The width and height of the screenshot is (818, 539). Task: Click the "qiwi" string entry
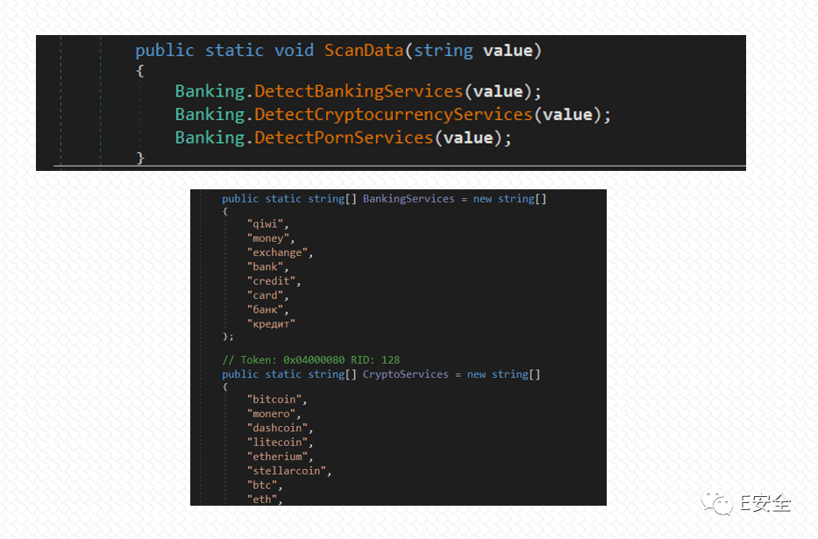tap(265, 224)
